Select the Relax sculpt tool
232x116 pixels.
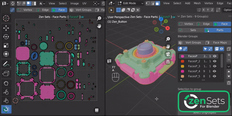[6, 92]
